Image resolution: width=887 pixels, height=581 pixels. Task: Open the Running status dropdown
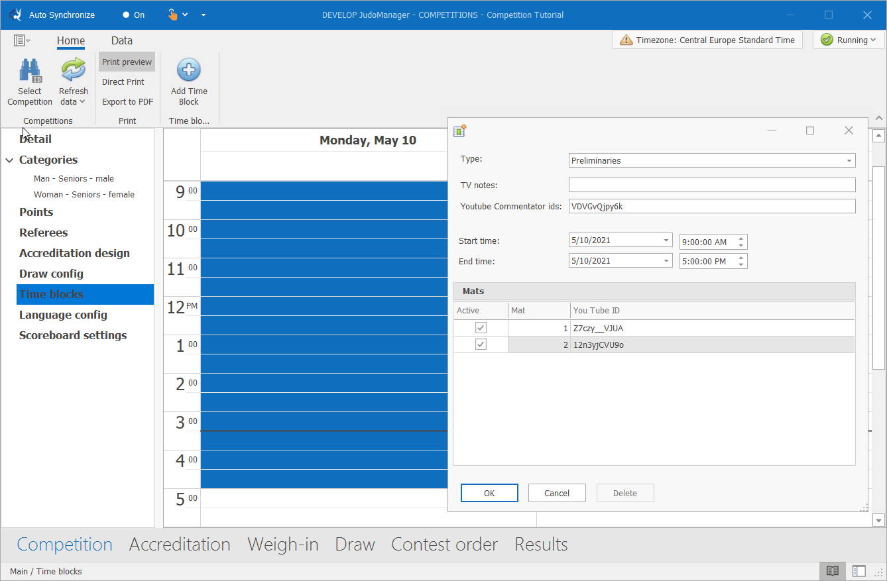coord(873,40)
